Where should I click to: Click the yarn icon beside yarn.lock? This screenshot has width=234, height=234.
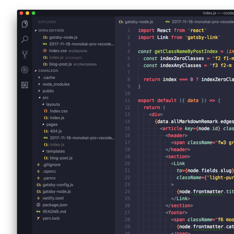click(38, 218)
